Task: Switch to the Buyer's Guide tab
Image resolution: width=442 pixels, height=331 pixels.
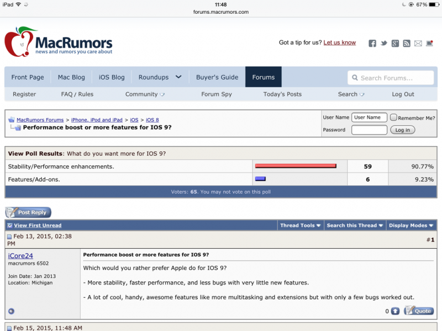Action: coord(217,77)
